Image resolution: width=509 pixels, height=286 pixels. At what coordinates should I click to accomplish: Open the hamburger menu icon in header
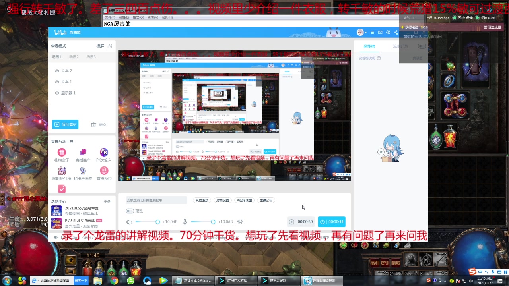372,32
